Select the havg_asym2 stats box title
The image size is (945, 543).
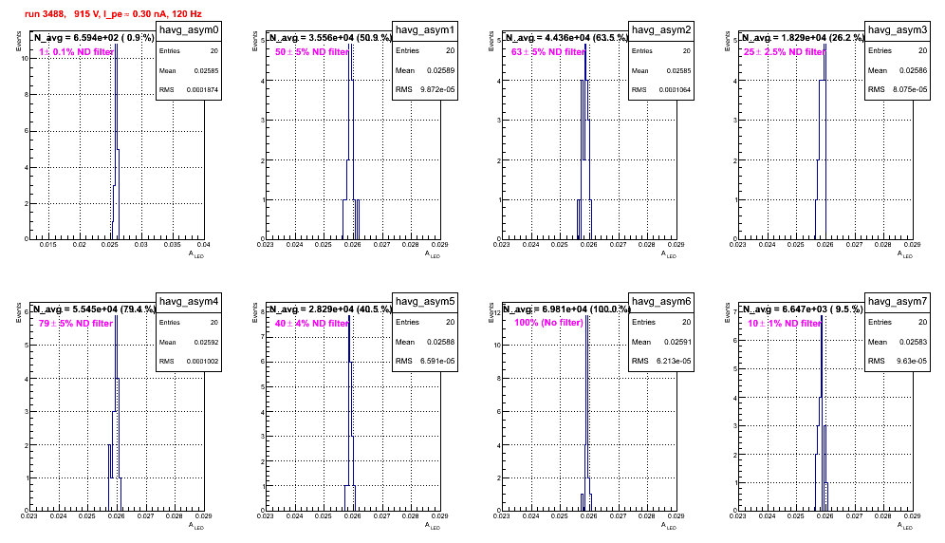[x=661, y=30]
